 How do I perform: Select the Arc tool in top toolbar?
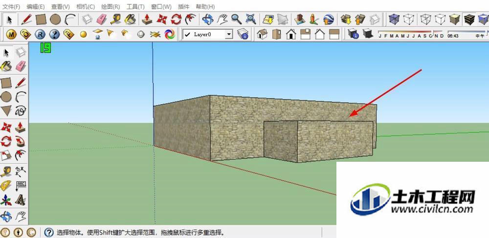pos(69,20)
